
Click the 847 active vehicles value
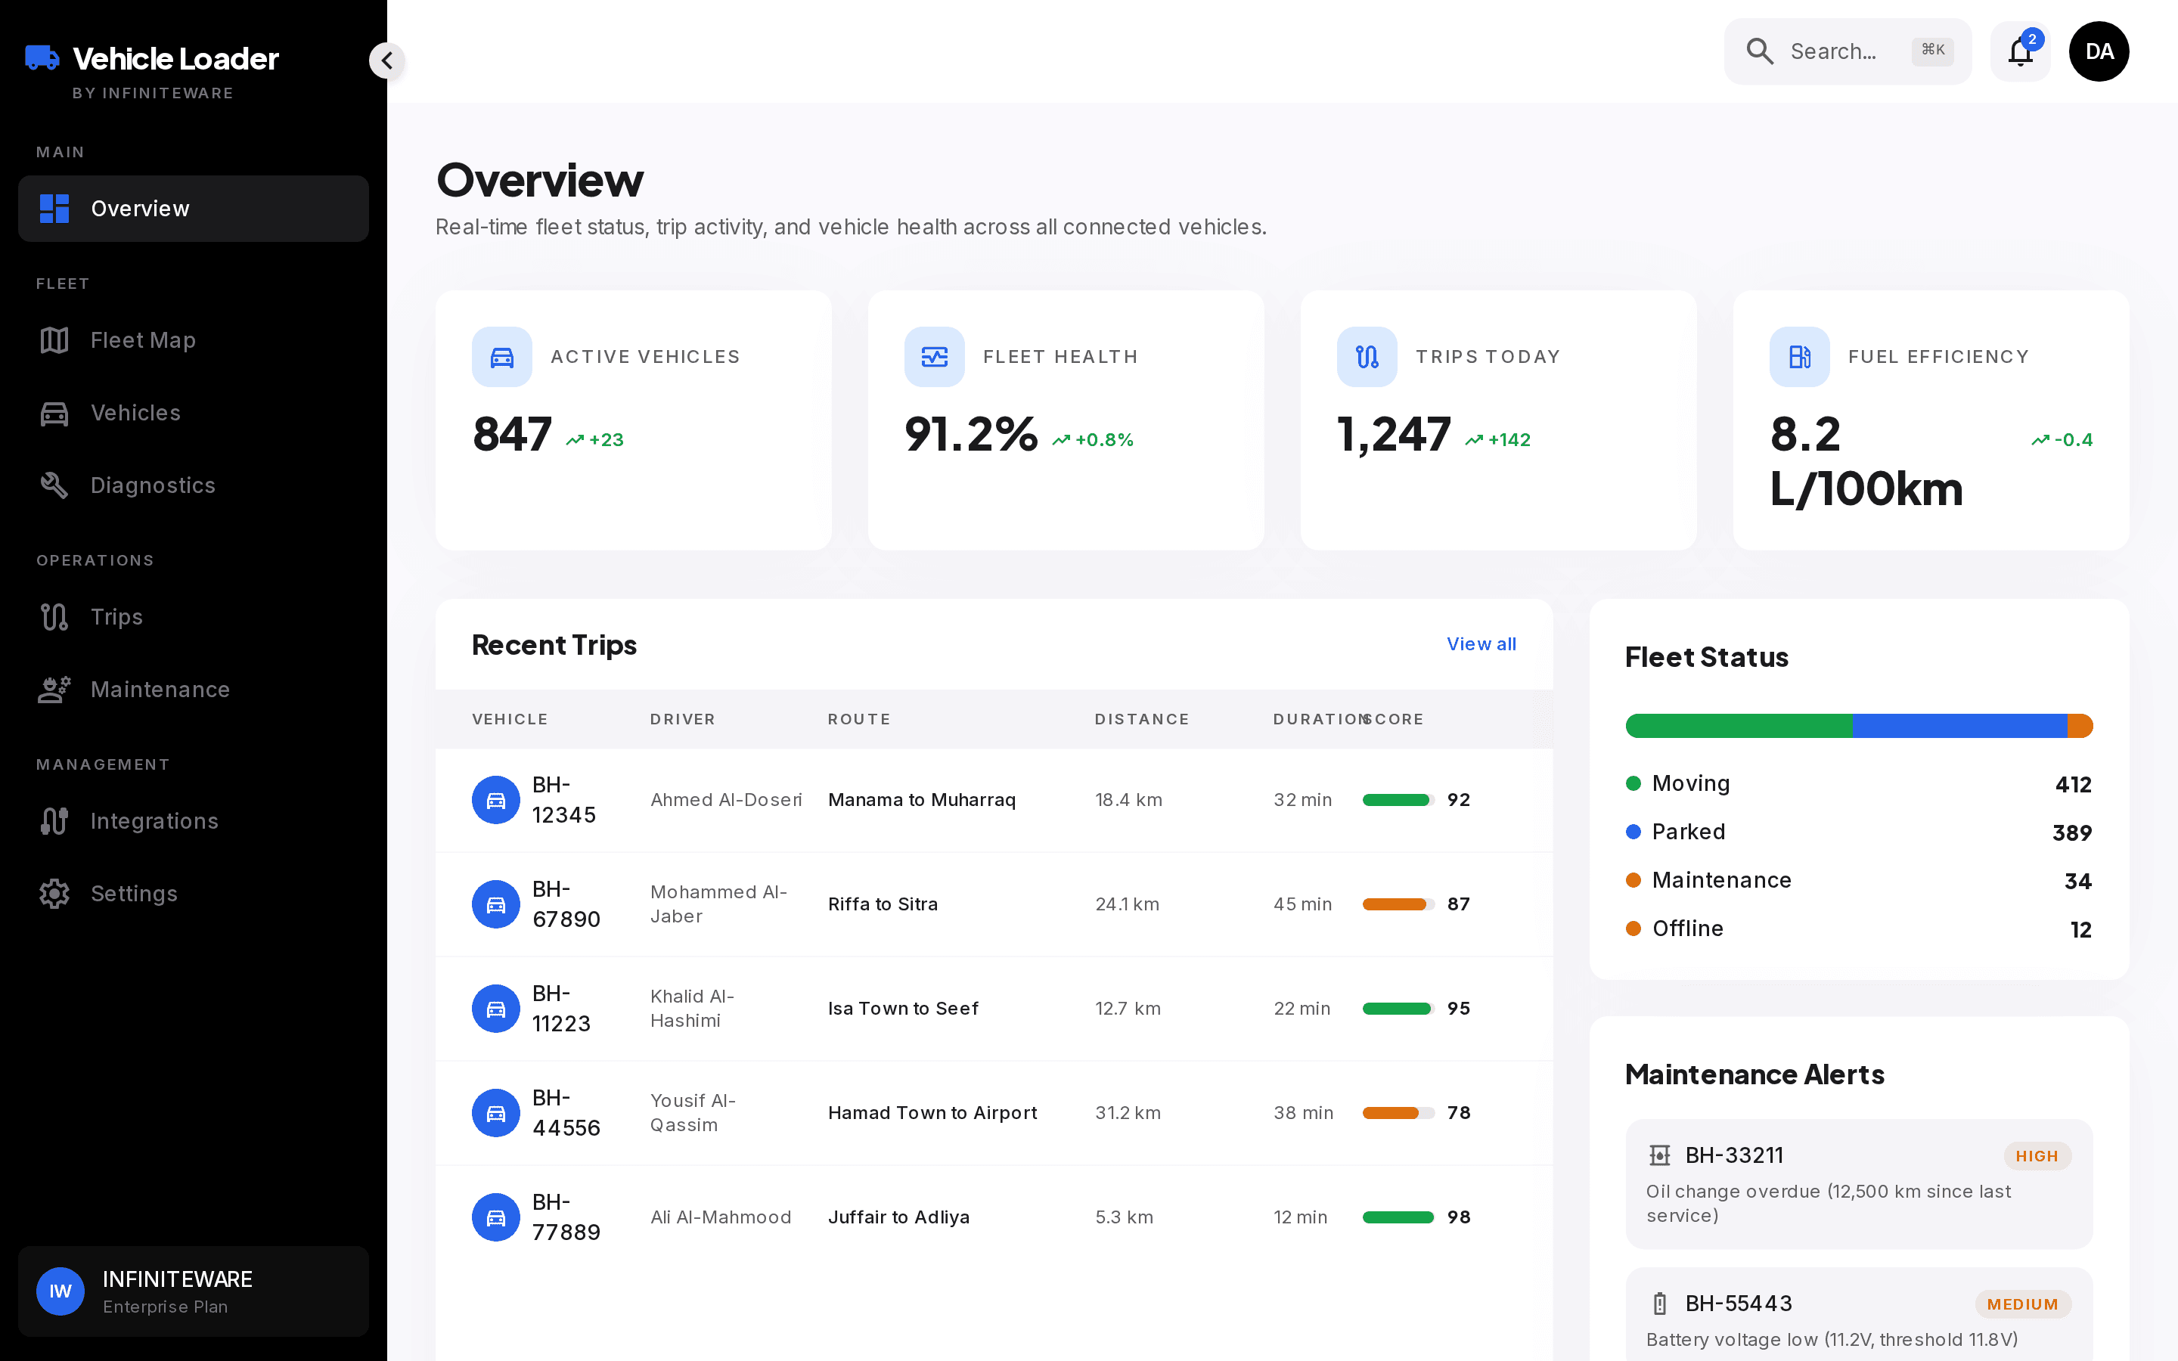(x=512, y=435)
